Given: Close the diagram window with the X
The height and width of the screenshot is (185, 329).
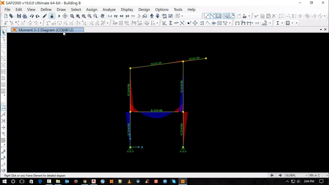Looking at the screenshot, I should (325, 30).
